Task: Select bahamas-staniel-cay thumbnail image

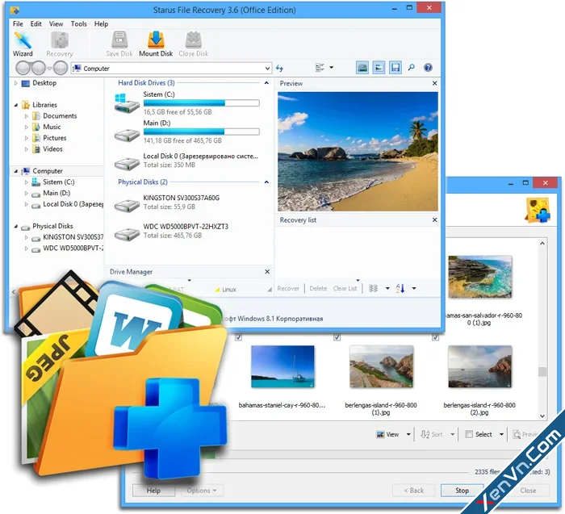Action: click(x=282, y=366)
